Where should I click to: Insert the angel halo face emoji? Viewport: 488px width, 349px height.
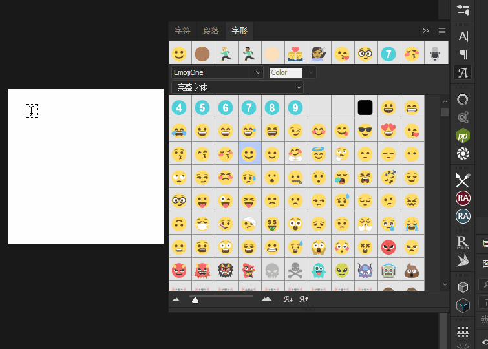319,154
